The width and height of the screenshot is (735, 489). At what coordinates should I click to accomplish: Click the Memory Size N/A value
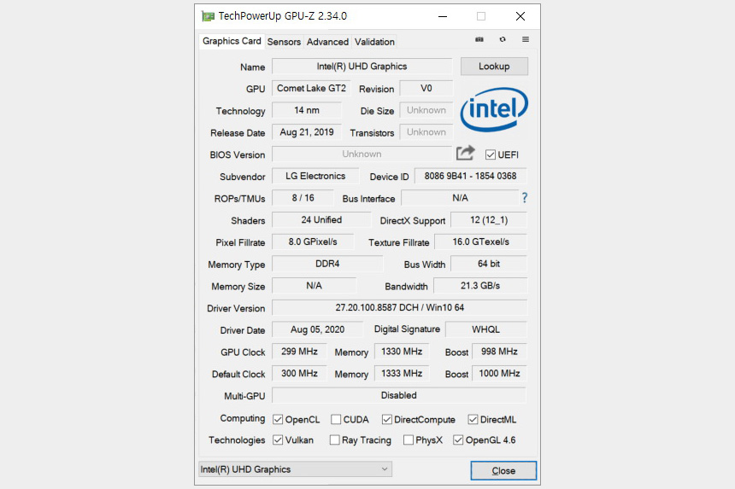point(314,286)
